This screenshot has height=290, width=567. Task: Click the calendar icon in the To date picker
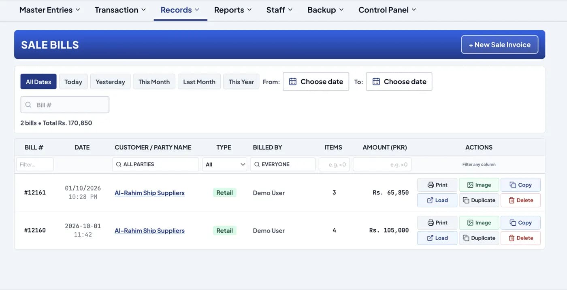tap(376, 82)
